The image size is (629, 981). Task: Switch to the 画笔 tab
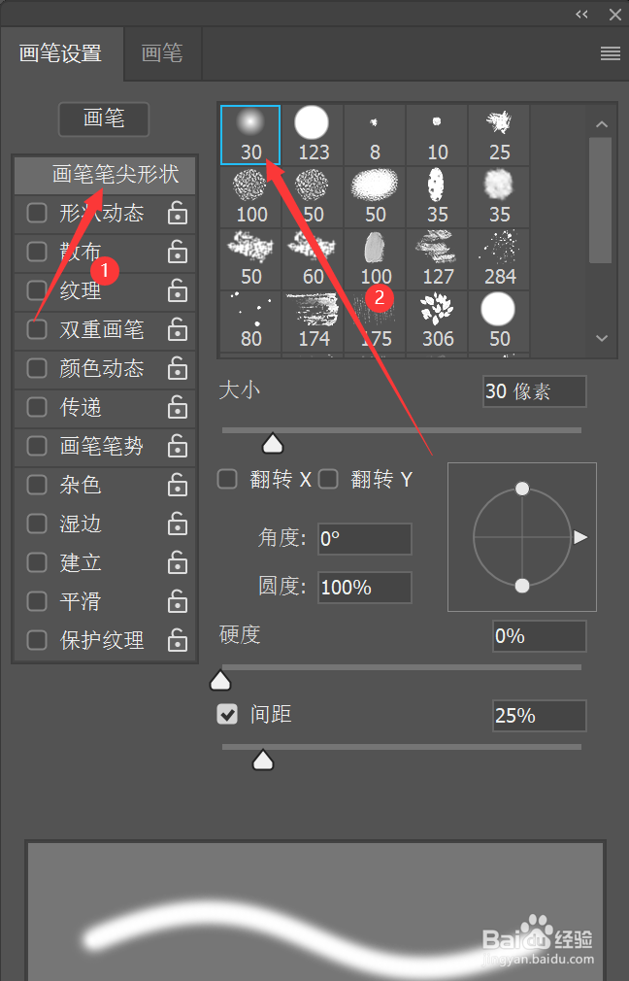[162, 53]
